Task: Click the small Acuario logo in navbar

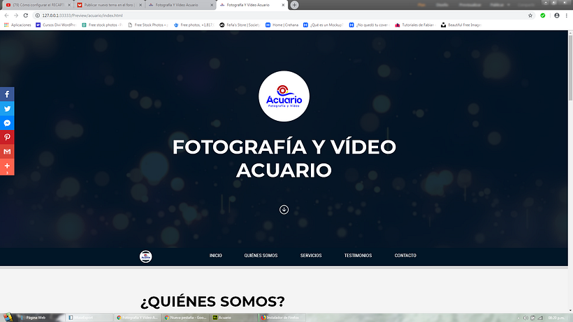Action: point(146,256)
